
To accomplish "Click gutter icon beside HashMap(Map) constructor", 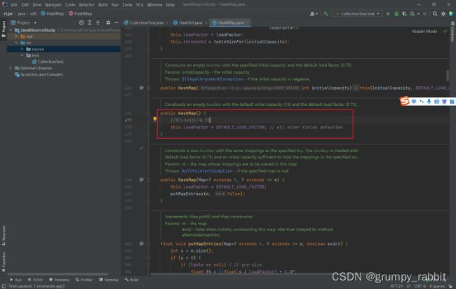I will pyautogui.click(x=141, y=180).
